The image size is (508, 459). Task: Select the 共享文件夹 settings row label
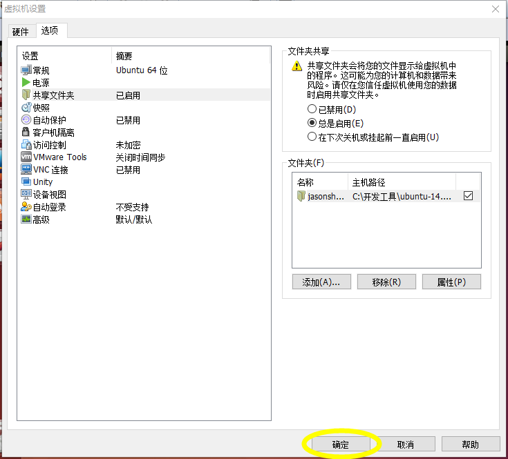pos(54,95)
